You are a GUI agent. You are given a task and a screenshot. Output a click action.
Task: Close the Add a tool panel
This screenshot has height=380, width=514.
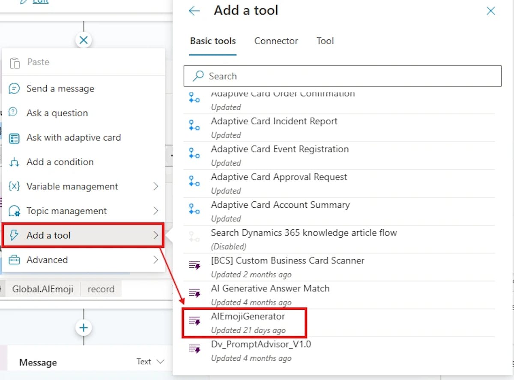click(491, 11)
